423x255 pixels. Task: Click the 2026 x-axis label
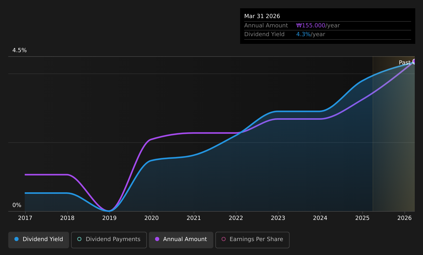click(404, 218)
